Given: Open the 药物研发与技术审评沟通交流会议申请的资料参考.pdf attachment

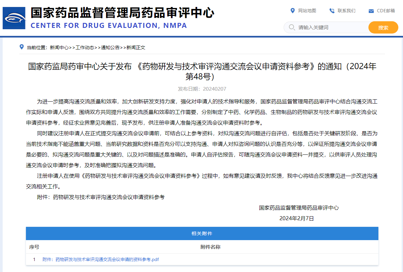Looking at the screenshot, I should click(100, 260).
